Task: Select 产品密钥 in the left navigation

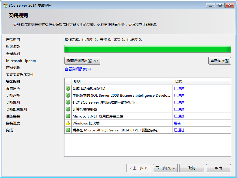Action: (x=13, y=40)
